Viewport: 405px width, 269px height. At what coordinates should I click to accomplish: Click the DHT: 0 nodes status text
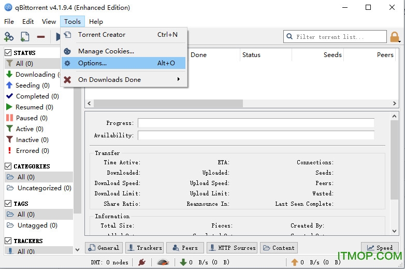[109, 262]
